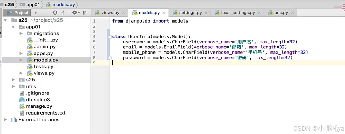Image resolution: width=345 pixels, height=134 pixels.
Task: Expand the inner s25 package folder
Action: pos(13,80)
